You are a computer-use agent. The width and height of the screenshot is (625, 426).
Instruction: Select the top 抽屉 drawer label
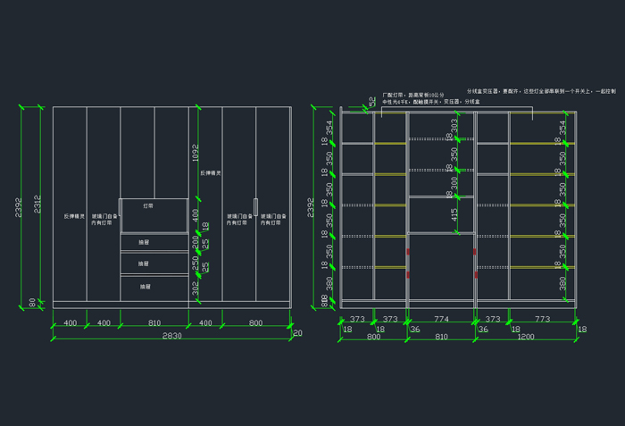point(144,242)
